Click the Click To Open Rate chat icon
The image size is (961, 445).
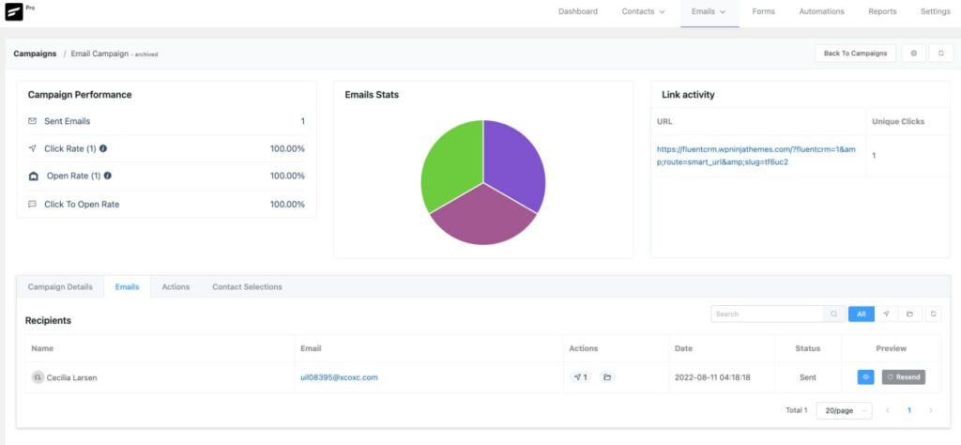click(x=33, y=204)
